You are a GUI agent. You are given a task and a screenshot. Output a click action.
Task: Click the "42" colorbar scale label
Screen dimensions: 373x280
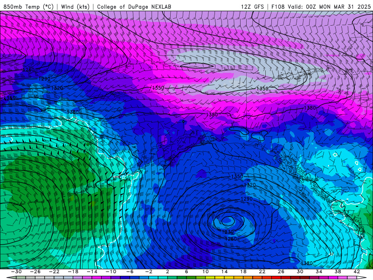(x=357, y=272)
